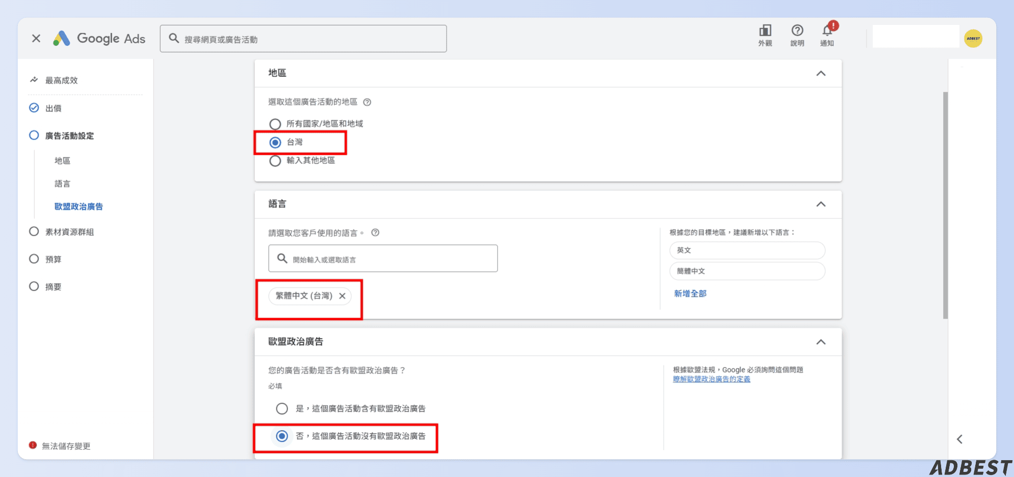This screenshot has width=1014, height=477.
Task: Click the 開始輸入或選取語言 input field
Action: [x=383, y=259]
